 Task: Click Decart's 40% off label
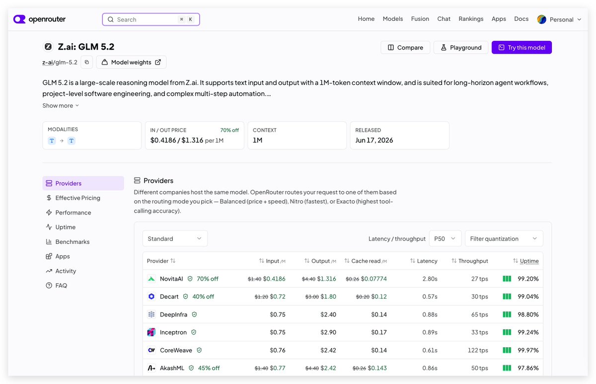pyautogui.click(x=203, y=297)
